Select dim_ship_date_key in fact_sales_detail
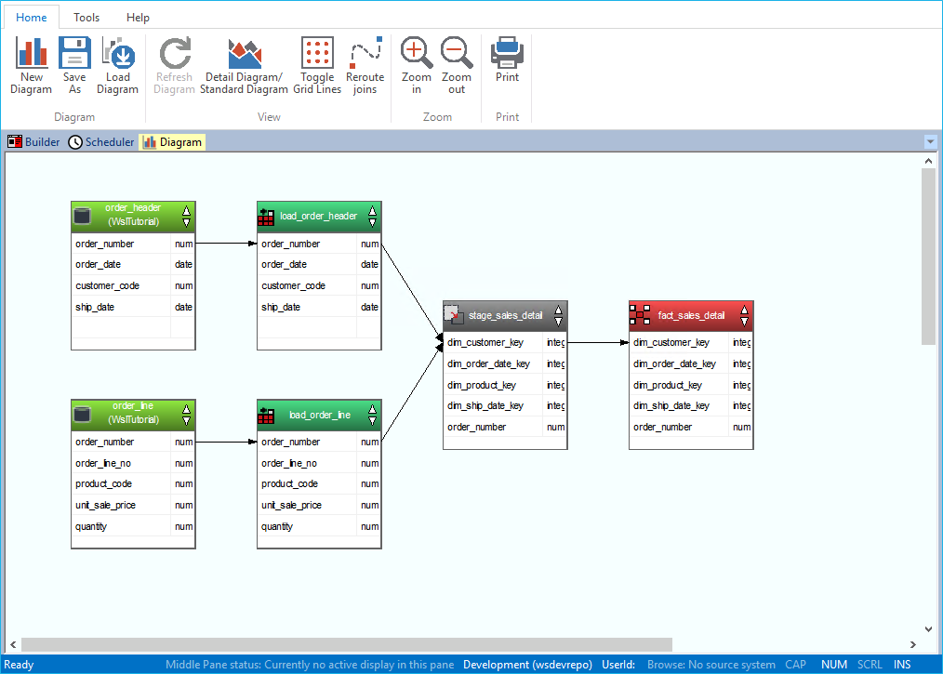 click(x=691, y=406)
